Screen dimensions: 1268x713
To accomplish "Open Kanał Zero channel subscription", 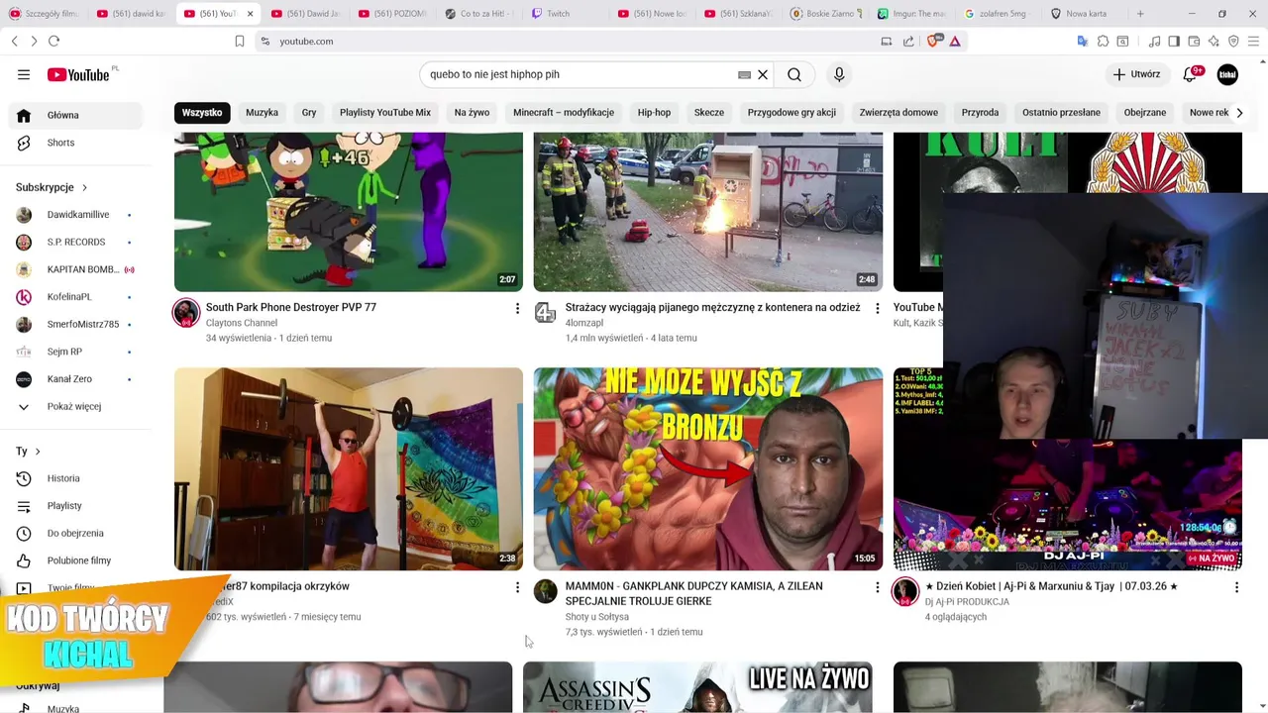I will 75,379.
